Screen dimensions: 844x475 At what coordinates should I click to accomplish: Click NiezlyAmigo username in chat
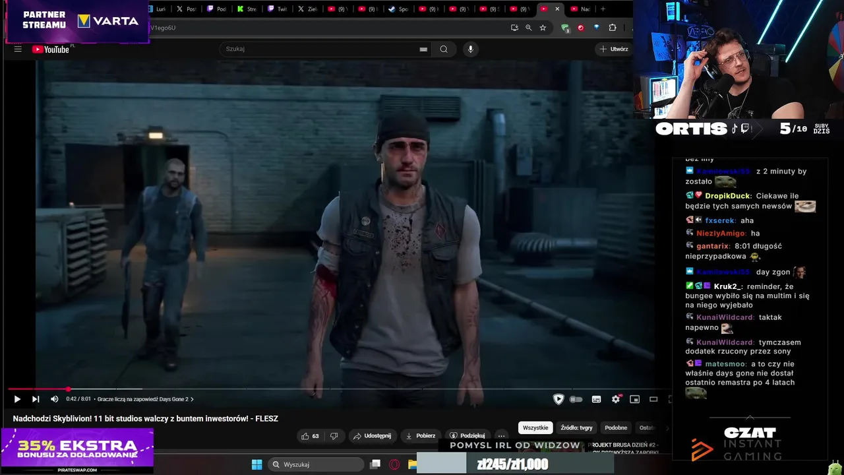tap(721, 234)
